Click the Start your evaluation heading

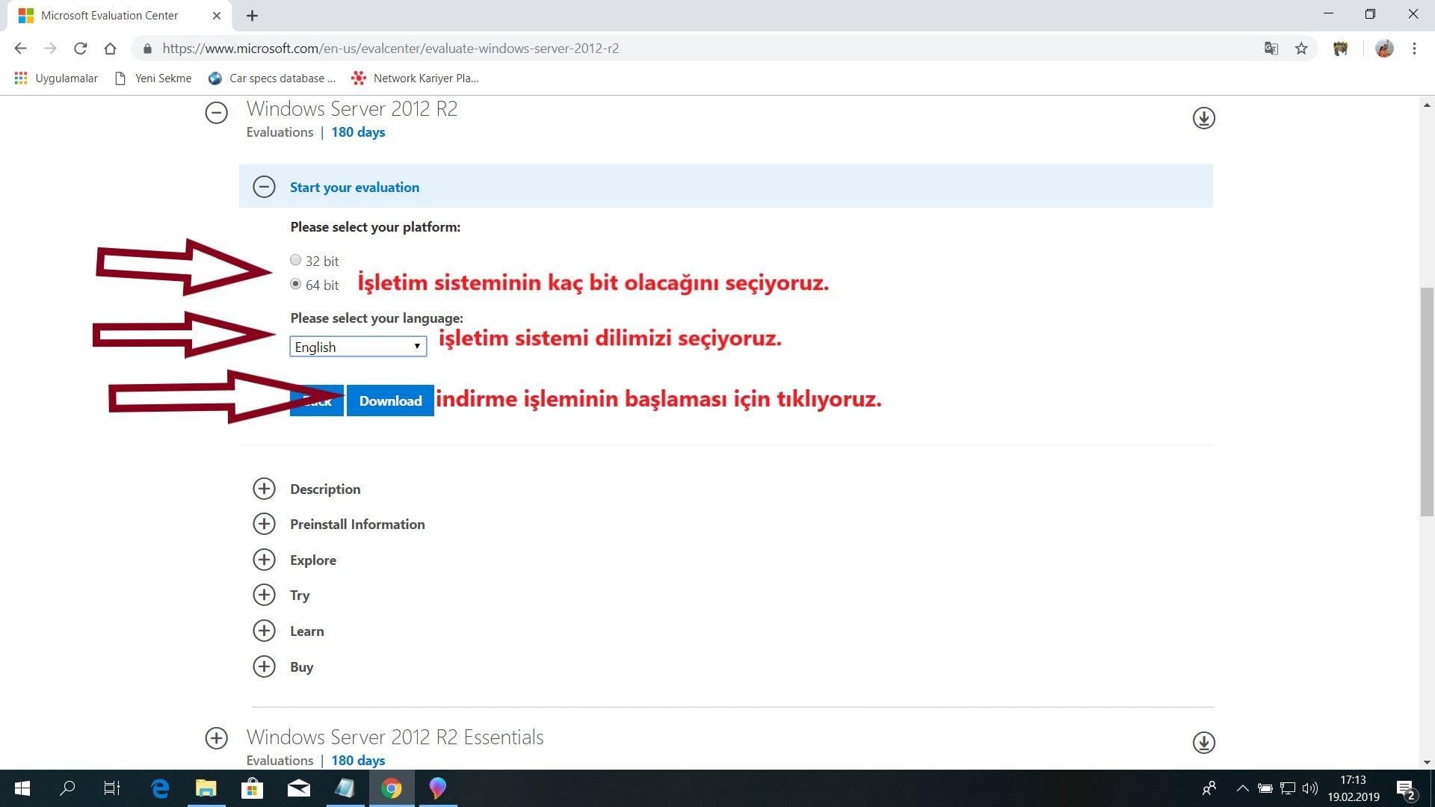click(x=354, y=188)
